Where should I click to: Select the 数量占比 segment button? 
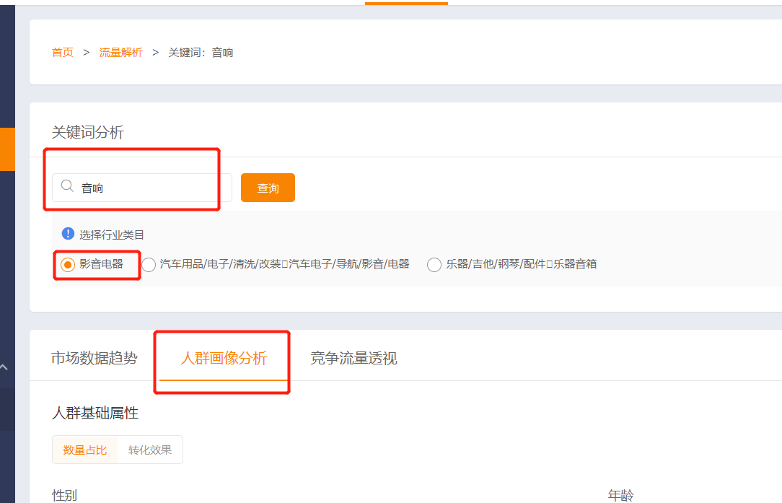(x=85, y=450)
